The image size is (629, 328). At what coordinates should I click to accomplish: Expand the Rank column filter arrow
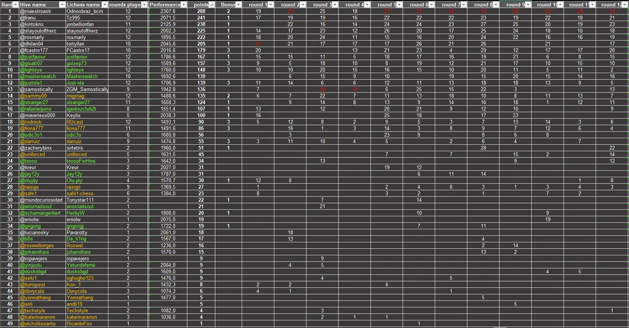(15, 4)
